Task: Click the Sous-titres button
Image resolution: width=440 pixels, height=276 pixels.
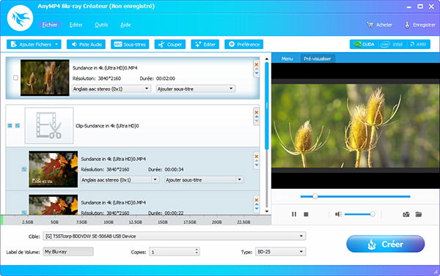Action: (x=130, y=44)
